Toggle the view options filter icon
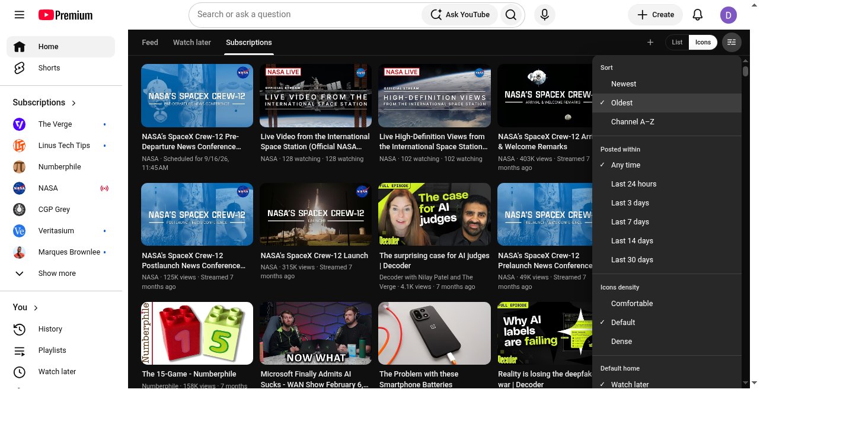The width and height of the screenshot is (843, 431). pyautogui.click(x=732, y=42)
